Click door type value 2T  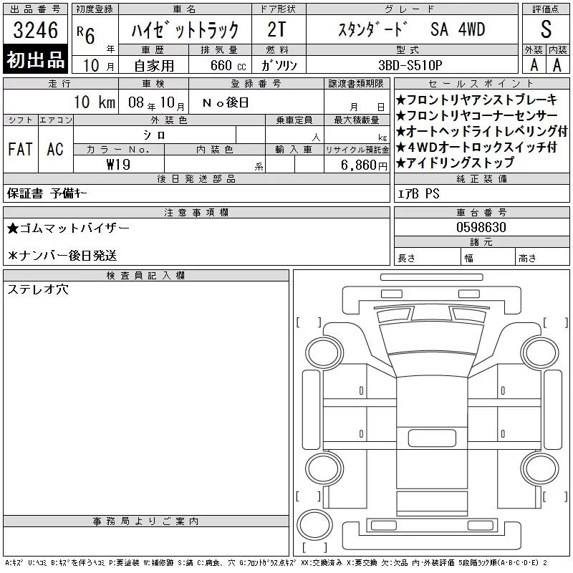tap(276, 29)
